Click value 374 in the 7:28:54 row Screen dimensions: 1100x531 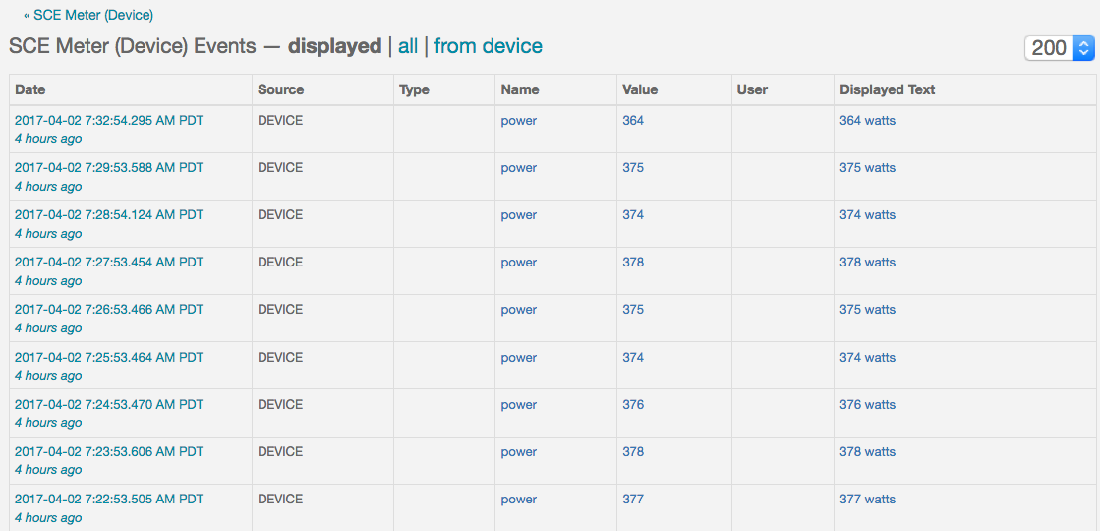coord(633,214)
